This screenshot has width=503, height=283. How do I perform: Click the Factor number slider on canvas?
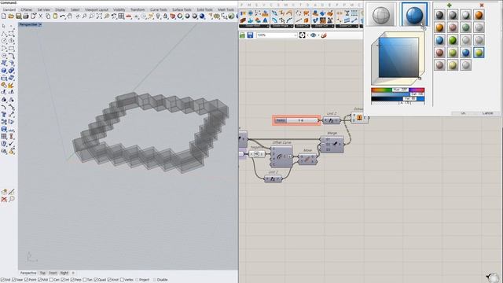296,120
